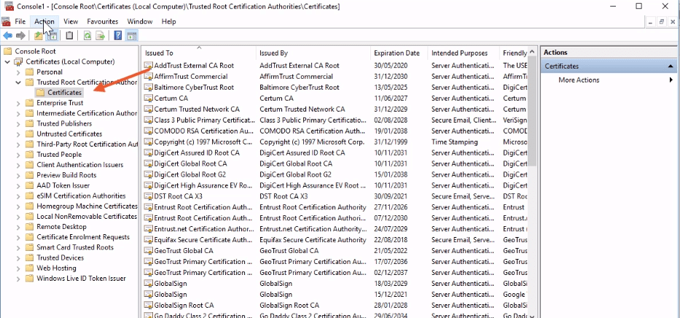Expand the Untrusted Certificates node
The image size is (680, 318).
tap(18, 134)
